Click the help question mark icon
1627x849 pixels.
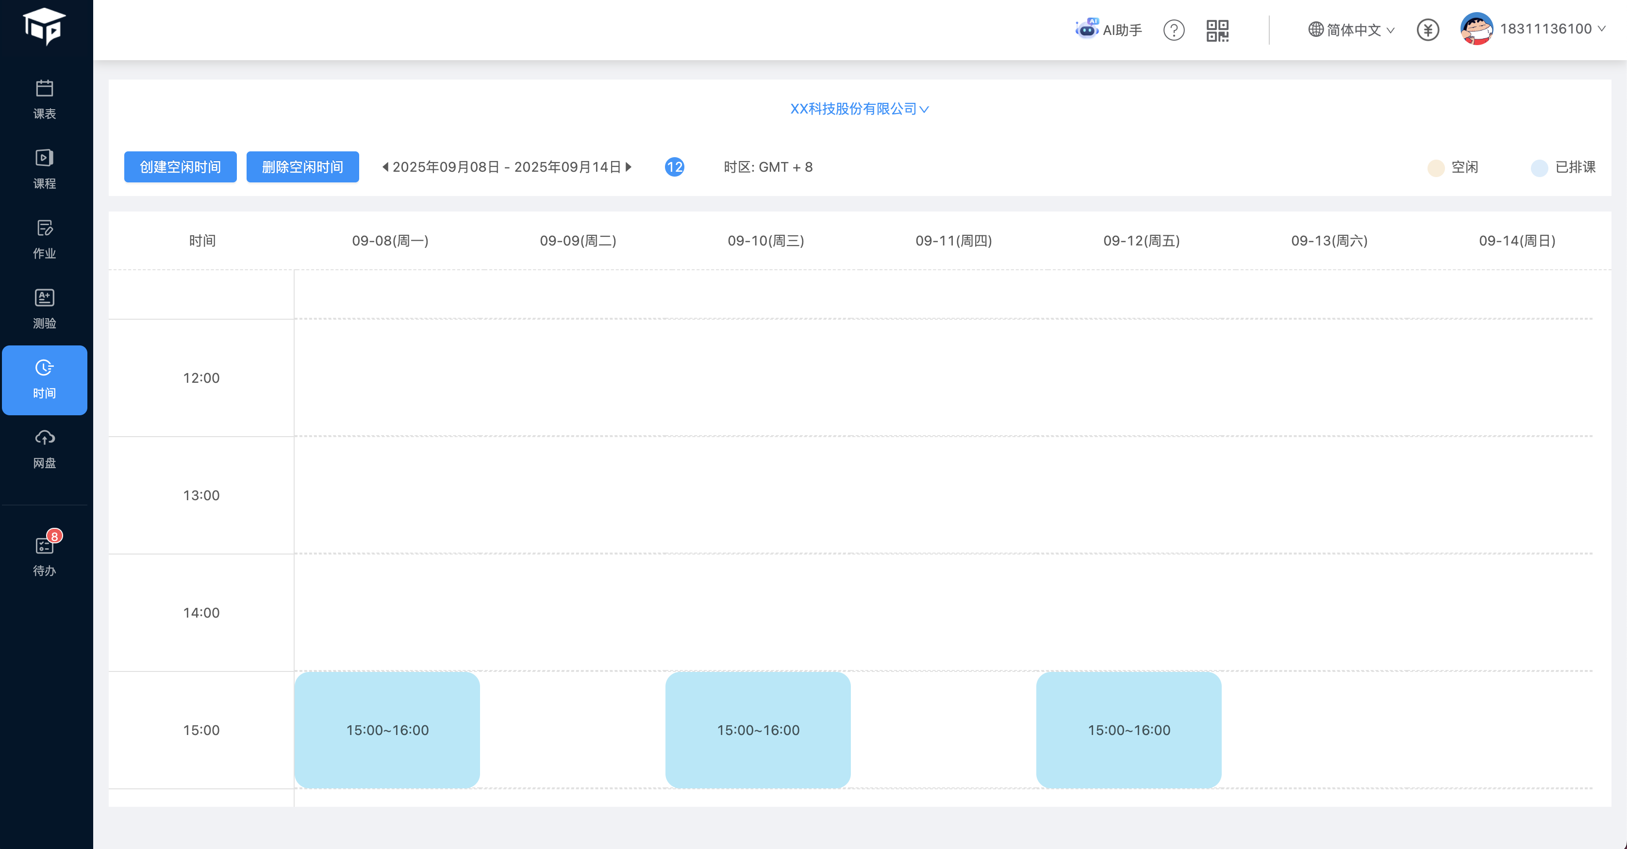(x=1174, y=30)
